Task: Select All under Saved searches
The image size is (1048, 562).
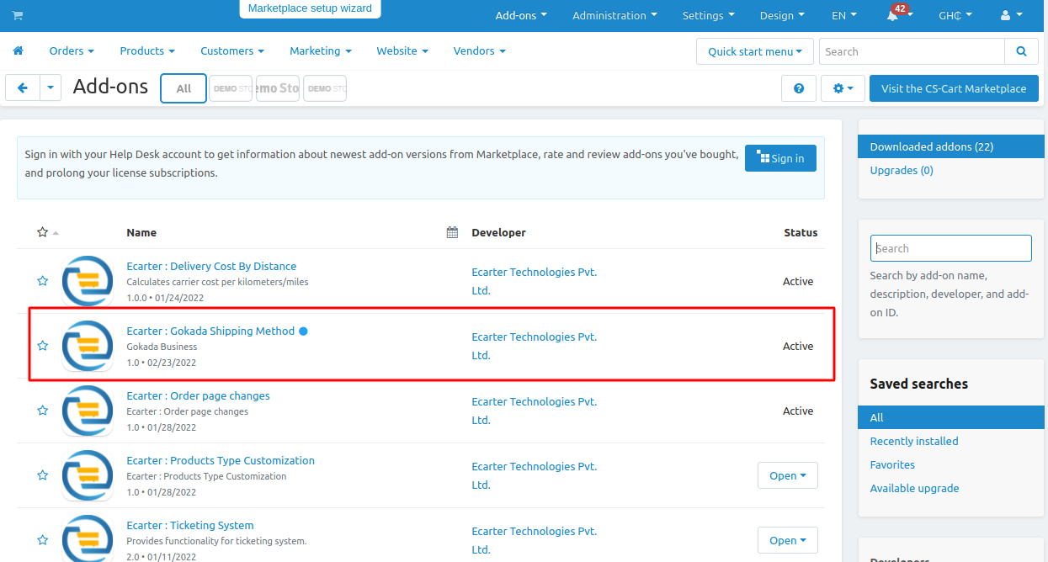Action: 950,417
